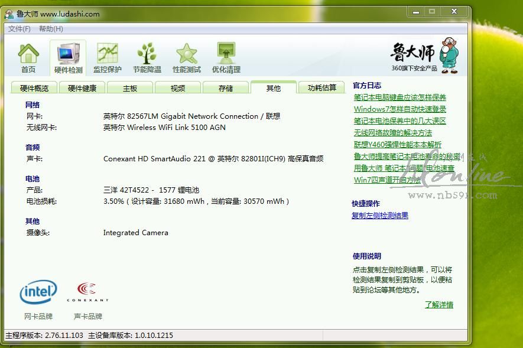Click the 其他 section heading above 摄像头
Image resolution: width=523 pixels, height=348 pixels.
coord(33,222)
